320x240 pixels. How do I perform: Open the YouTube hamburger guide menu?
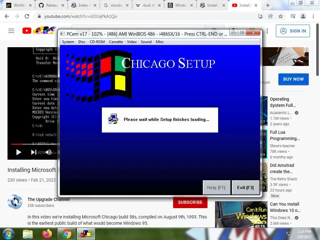pyautogui.click(x=11, y=31)
